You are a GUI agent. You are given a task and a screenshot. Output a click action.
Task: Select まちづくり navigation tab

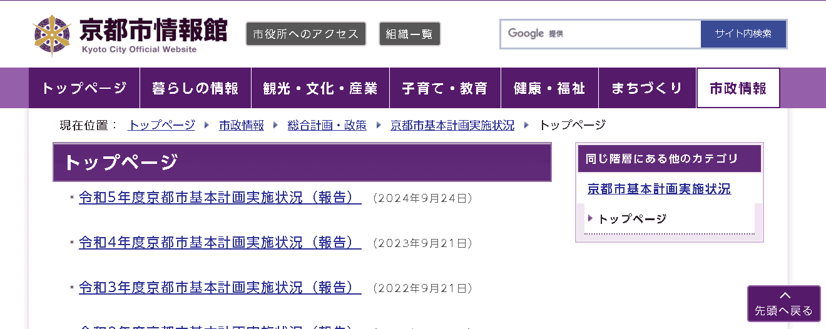(647, 88)
